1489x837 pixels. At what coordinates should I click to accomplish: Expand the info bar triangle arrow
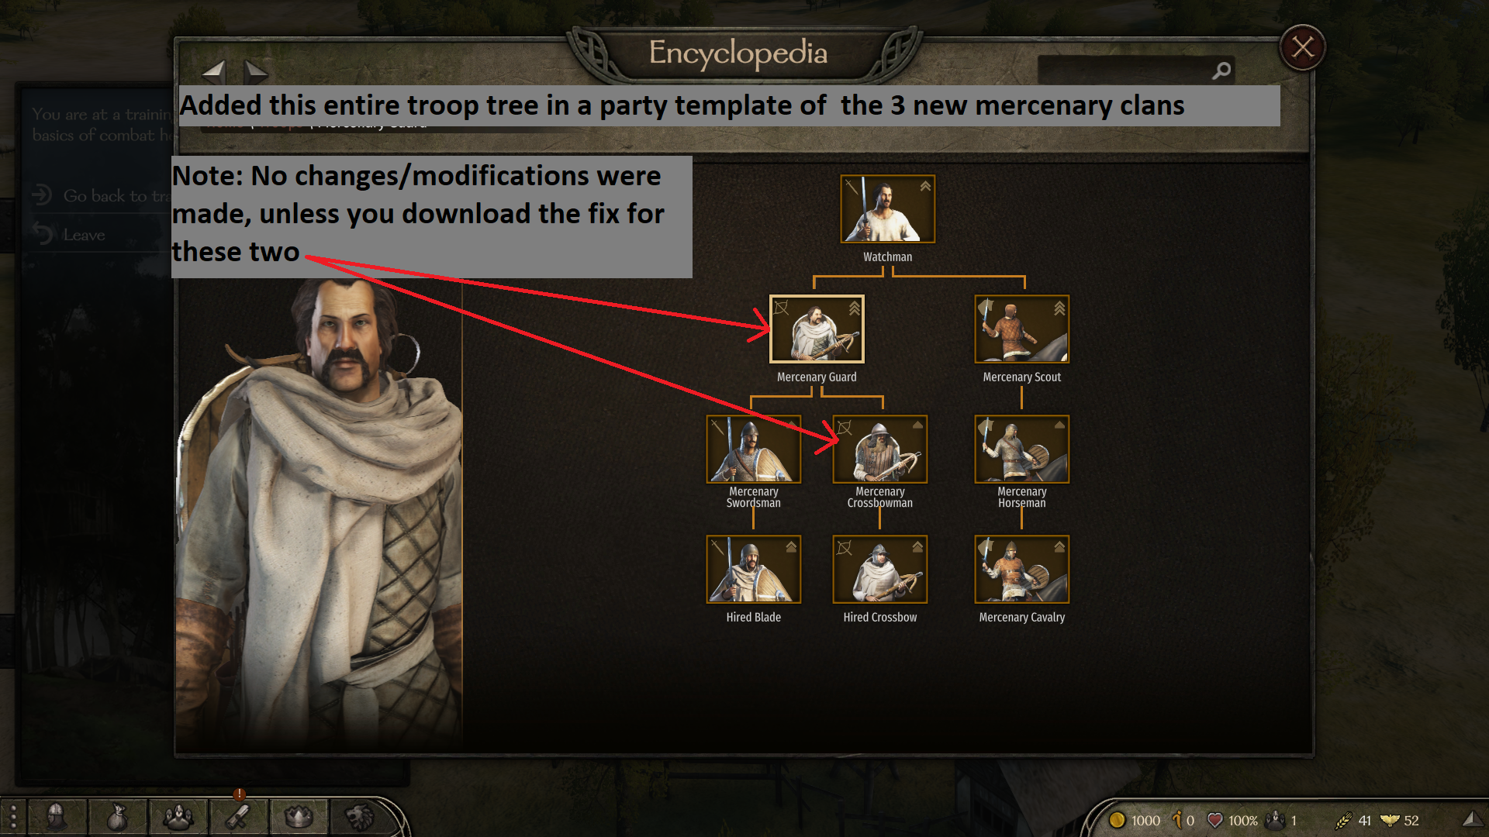coord(1473,818)
